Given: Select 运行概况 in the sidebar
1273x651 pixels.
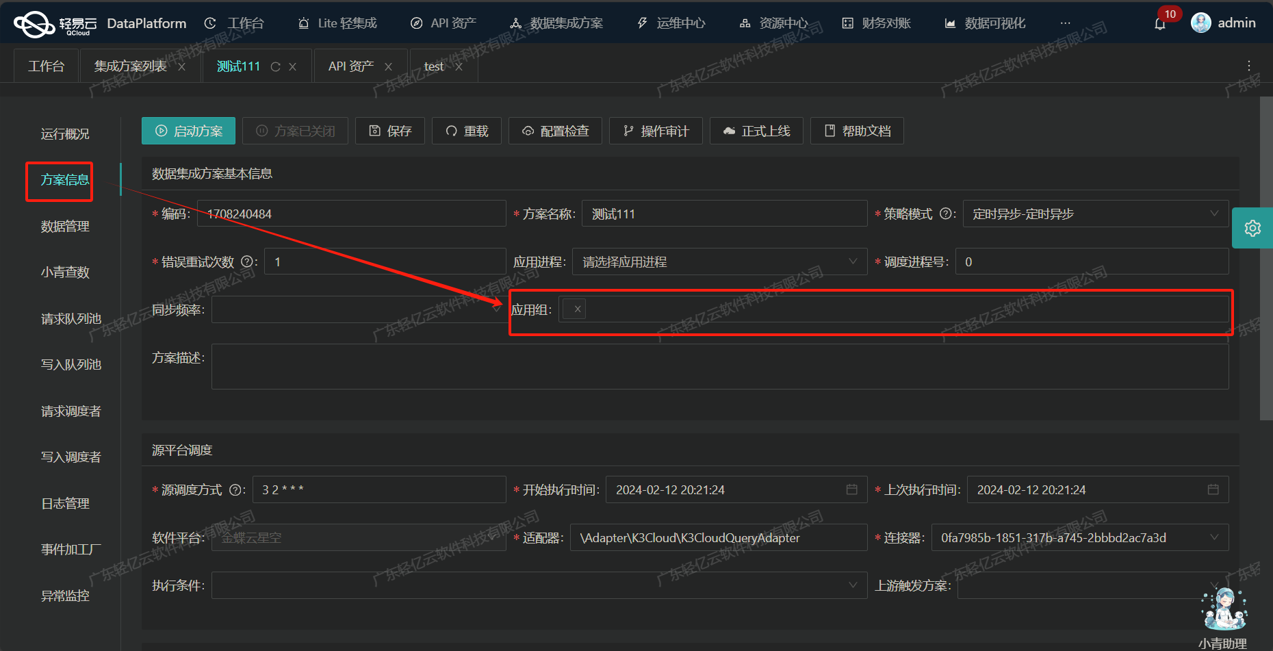Looking at the screenshot, I should [65, 133].
